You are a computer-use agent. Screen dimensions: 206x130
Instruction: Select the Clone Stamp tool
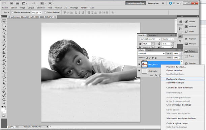click(x=4, y=52)
